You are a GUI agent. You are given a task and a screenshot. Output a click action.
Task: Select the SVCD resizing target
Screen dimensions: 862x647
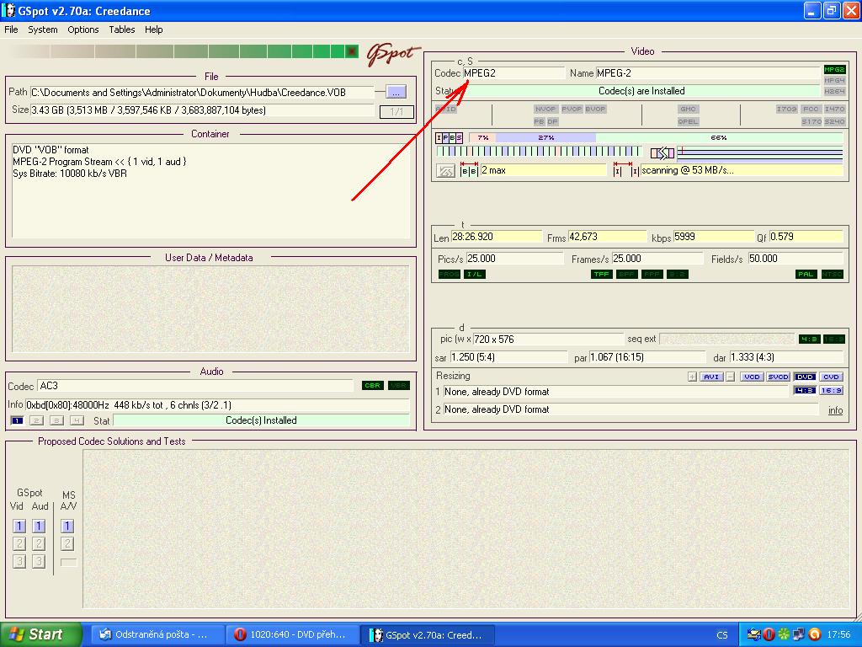coord(778,377)
